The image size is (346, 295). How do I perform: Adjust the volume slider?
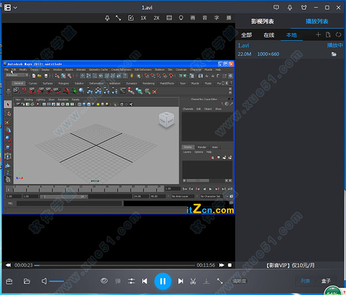pyautogui.click(x=57, y=281)
